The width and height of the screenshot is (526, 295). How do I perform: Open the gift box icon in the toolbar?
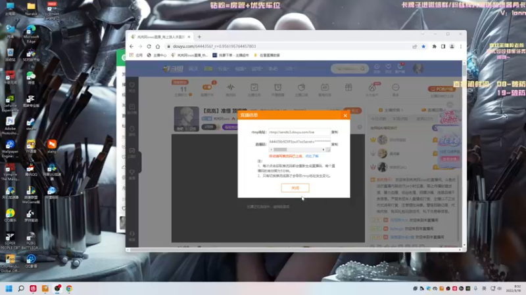coord(348,88)
